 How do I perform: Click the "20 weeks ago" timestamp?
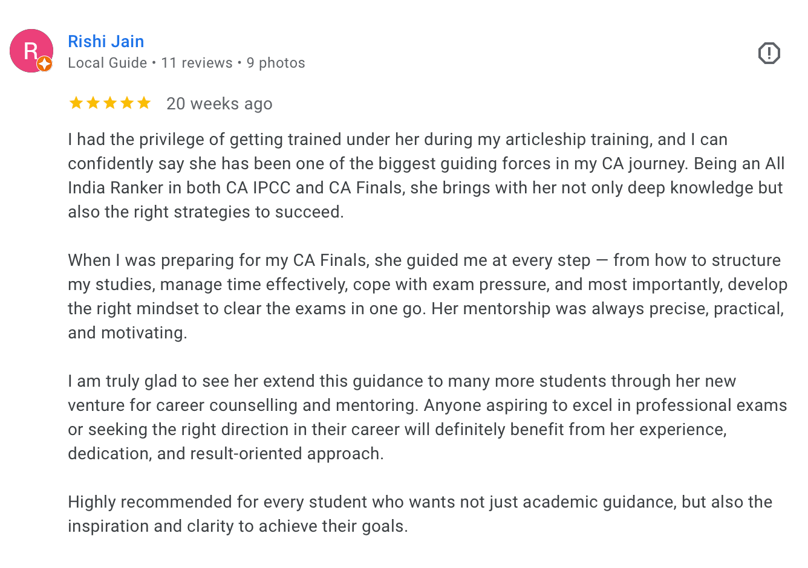pos(219,104)
